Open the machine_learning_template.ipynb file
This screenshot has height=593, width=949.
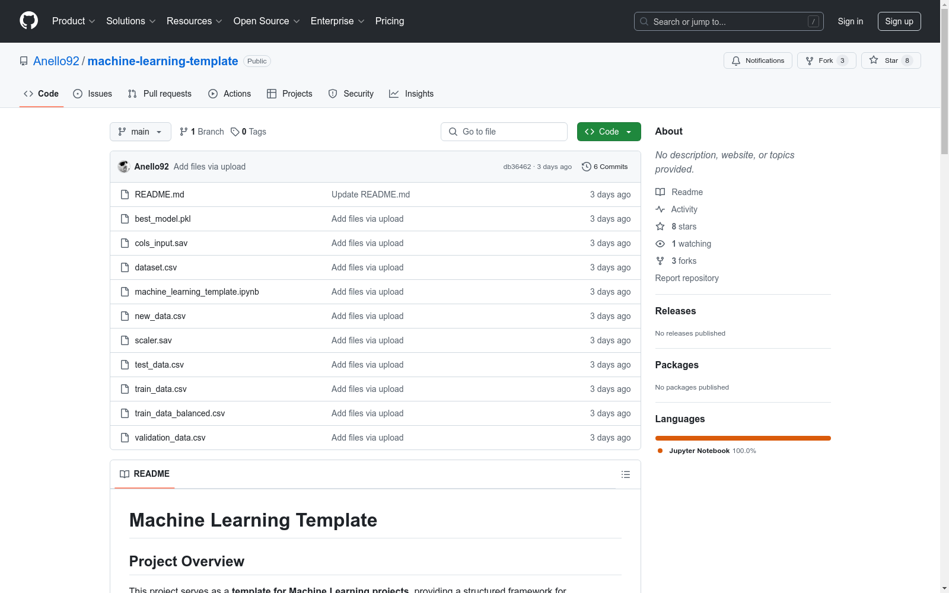(x=197, y=292)
